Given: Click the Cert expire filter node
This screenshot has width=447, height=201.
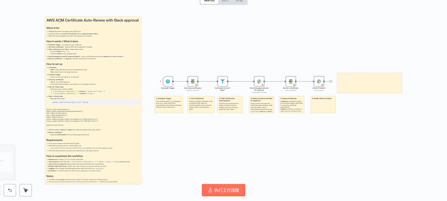Looking at the screenshot, I should coord(222,81).
